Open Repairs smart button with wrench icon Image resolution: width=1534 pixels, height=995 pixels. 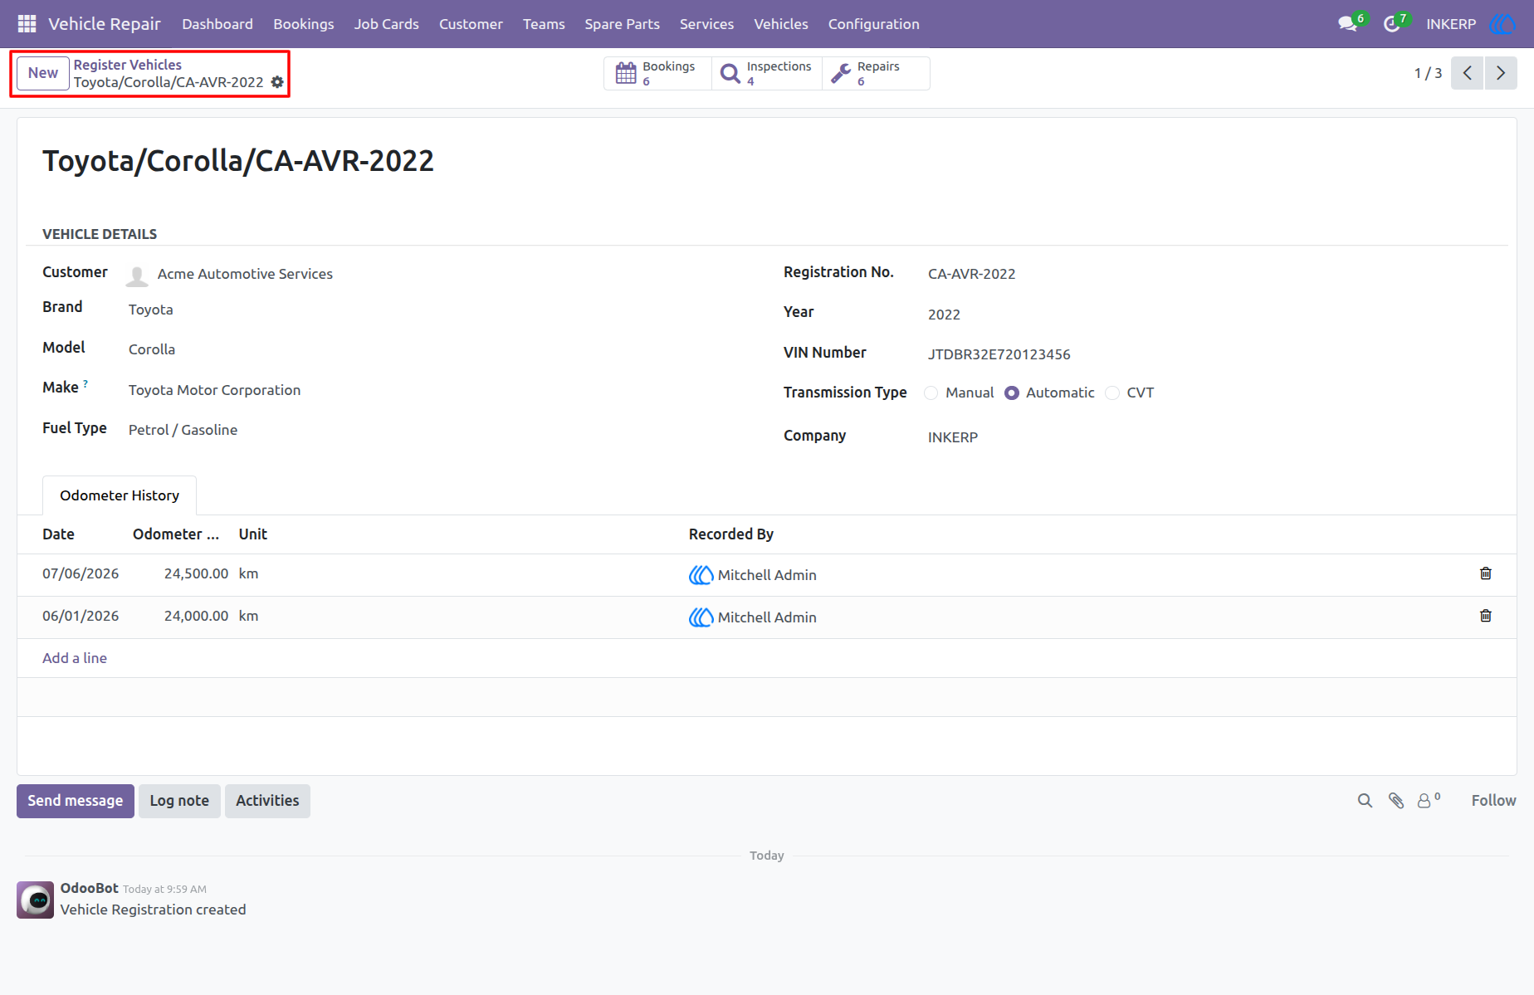point(876,73)
